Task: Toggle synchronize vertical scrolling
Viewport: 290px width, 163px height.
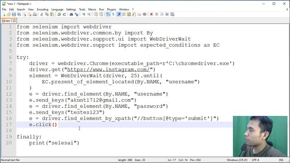Action: point(96,14)
